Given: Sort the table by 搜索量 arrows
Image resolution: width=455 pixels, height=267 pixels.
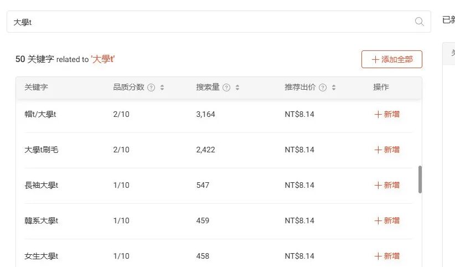Looking at the screenshot, I should [x=237, y=88].
